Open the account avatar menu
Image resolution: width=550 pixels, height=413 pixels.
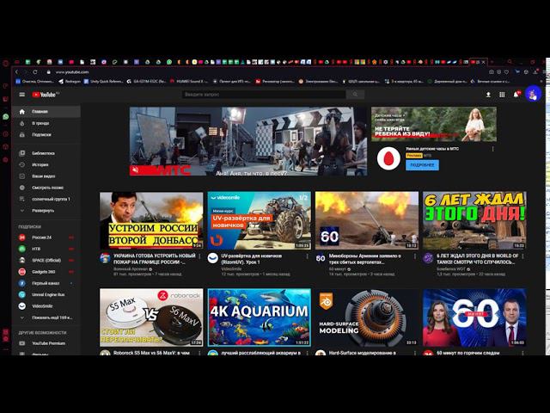click(x=533, y=94)
